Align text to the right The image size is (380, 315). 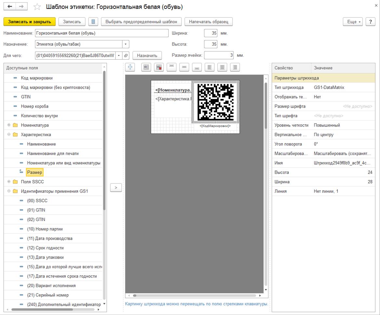click(x=235, y=67)
